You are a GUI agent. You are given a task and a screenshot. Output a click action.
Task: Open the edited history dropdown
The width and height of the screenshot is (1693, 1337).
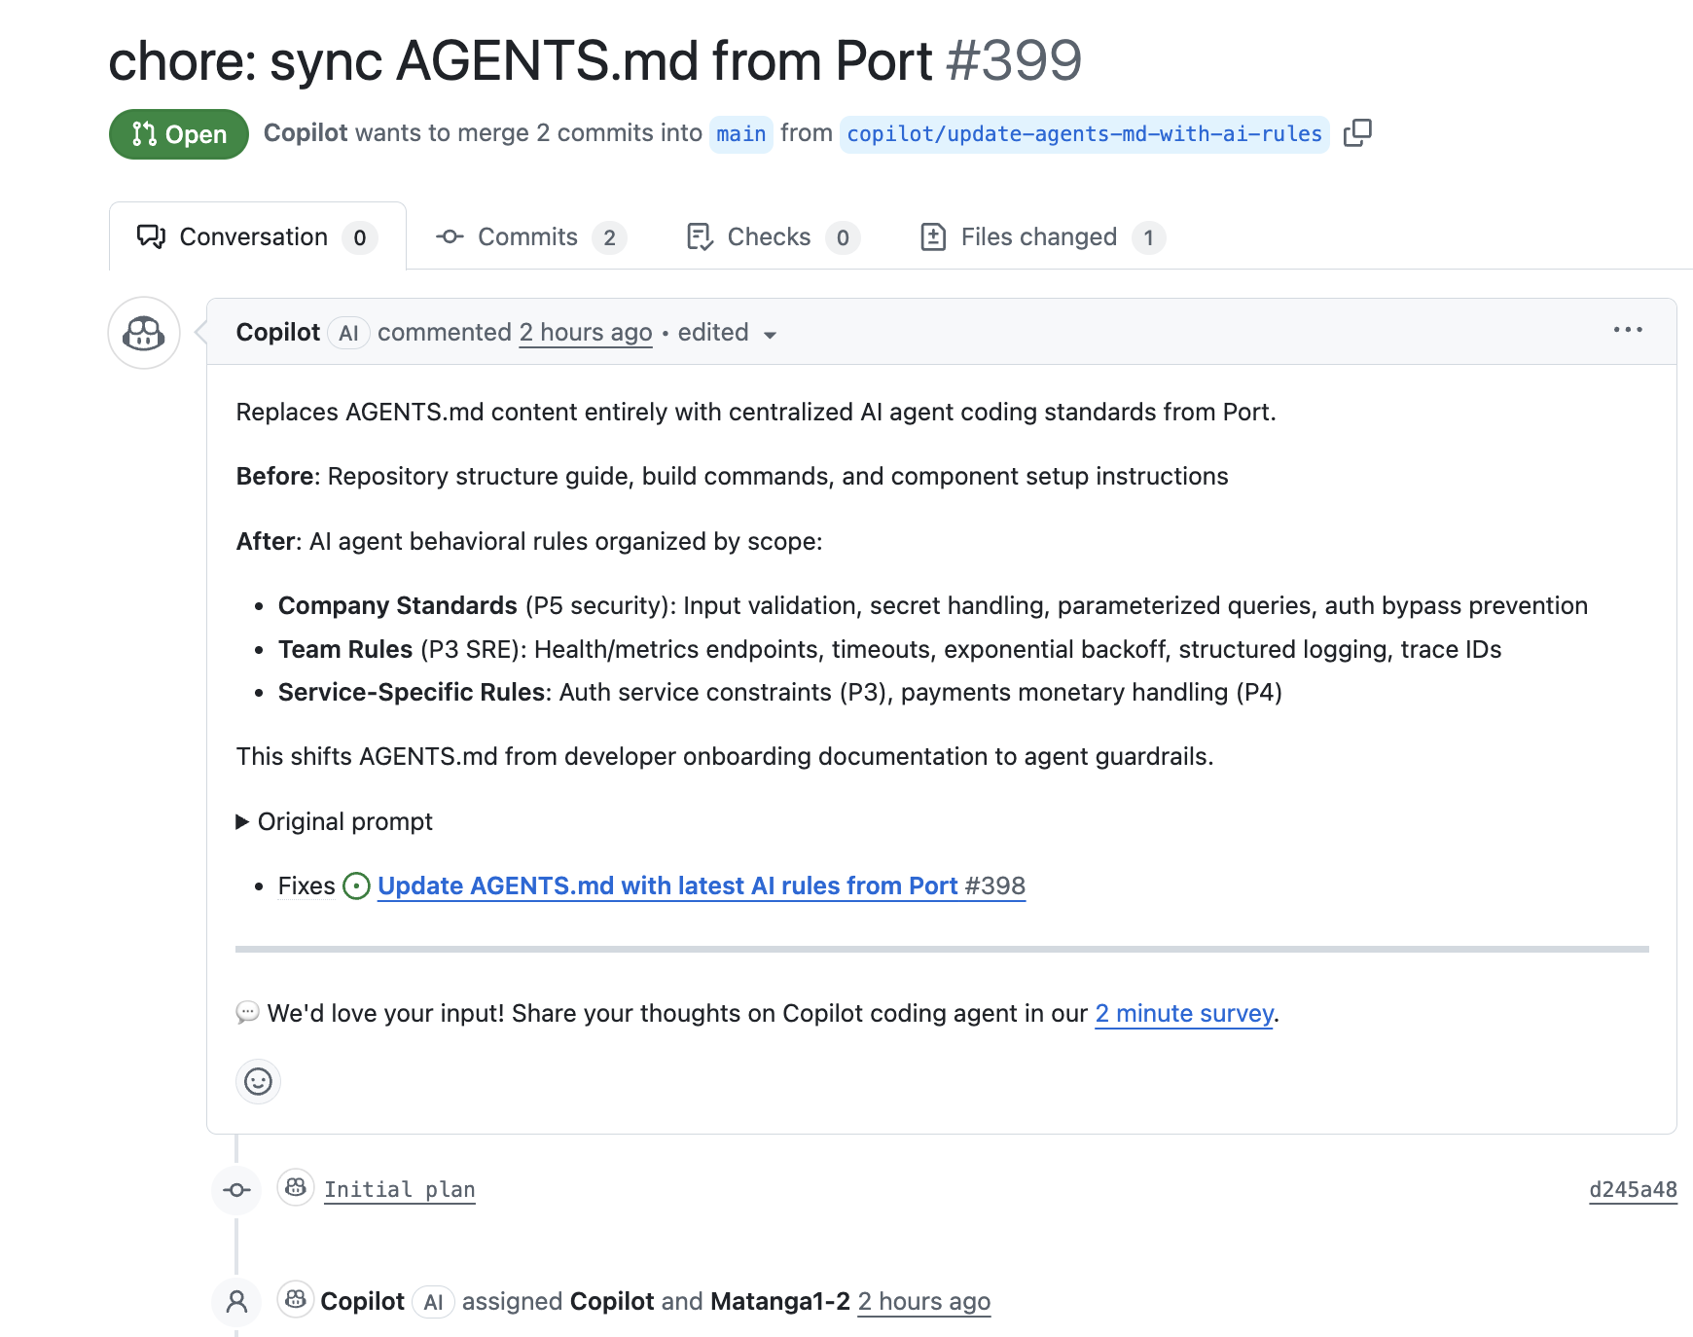tap(727, 334)
